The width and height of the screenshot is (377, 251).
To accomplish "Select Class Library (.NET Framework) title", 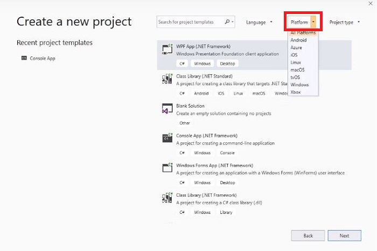I will 206,195.
